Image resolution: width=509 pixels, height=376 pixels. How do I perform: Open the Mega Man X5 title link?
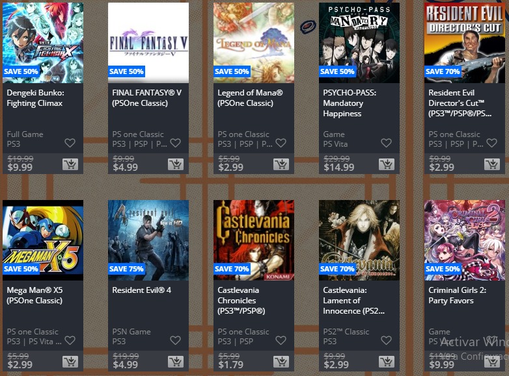34,295
